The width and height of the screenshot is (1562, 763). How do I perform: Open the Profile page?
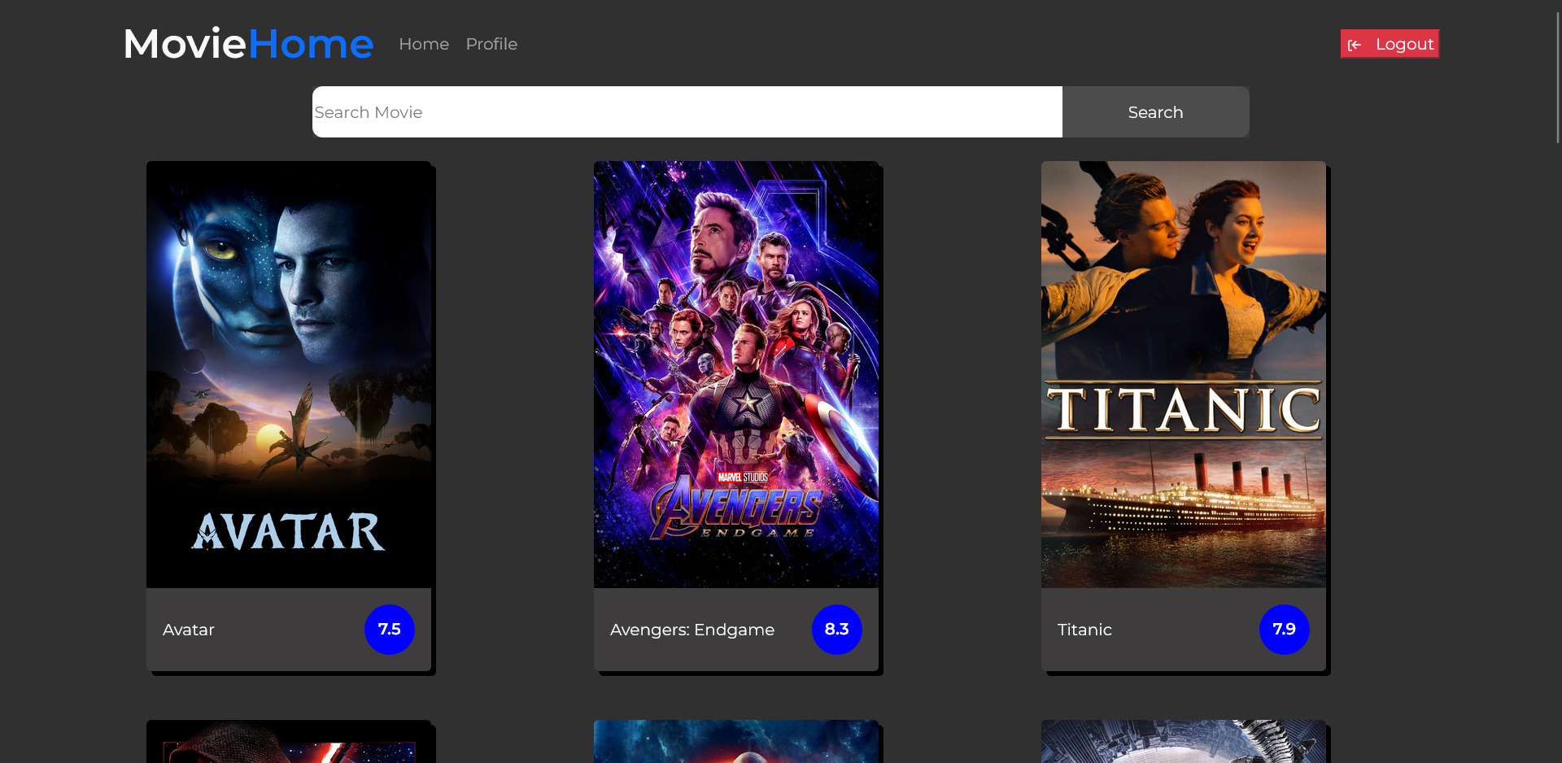[x=491, y=44]
